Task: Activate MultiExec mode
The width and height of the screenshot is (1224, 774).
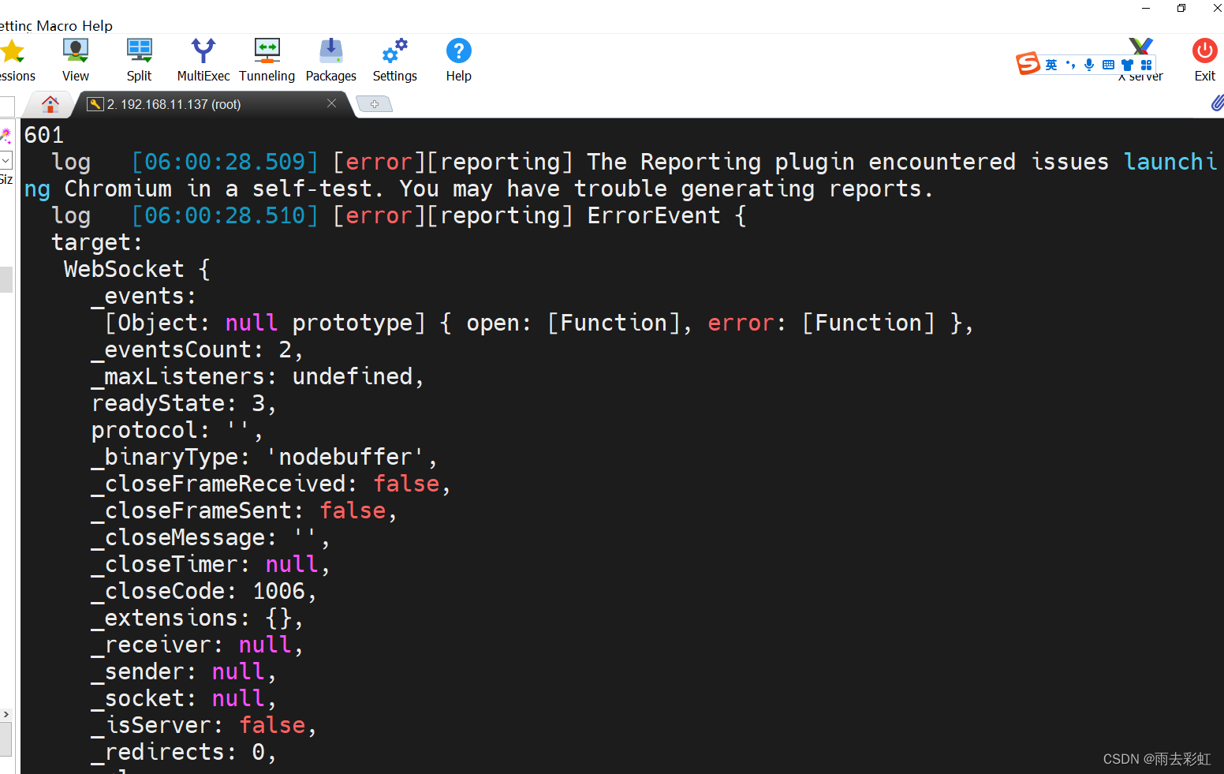Action: [x=203, y=60]
